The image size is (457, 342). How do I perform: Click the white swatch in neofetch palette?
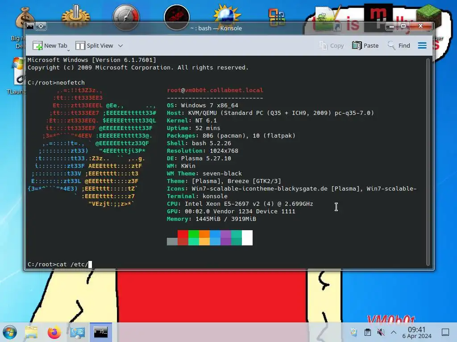247,238
